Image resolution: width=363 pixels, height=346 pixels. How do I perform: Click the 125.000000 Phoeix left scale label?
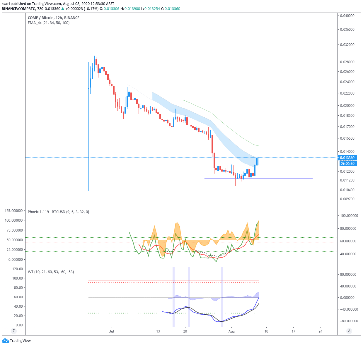coord(14,210)
